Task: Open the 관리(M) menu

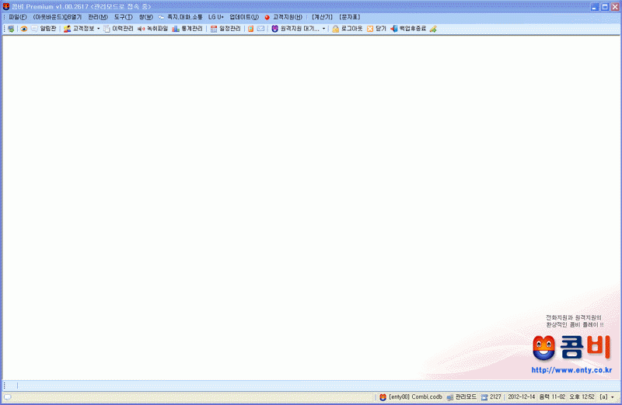Action: [98, 17]
